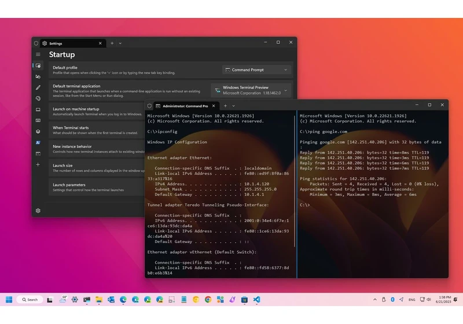
Task: Click the Default terminal application row
Action: point(171,90)
